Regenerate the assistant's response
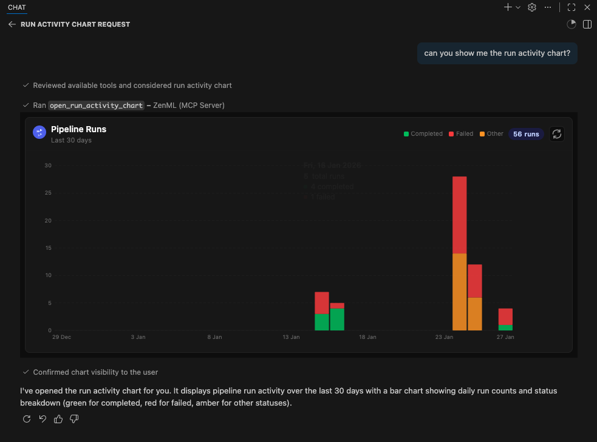 (x=26, y=419)
